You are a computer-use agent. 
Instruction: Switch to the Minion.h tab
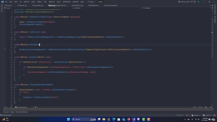coord(63,5)
